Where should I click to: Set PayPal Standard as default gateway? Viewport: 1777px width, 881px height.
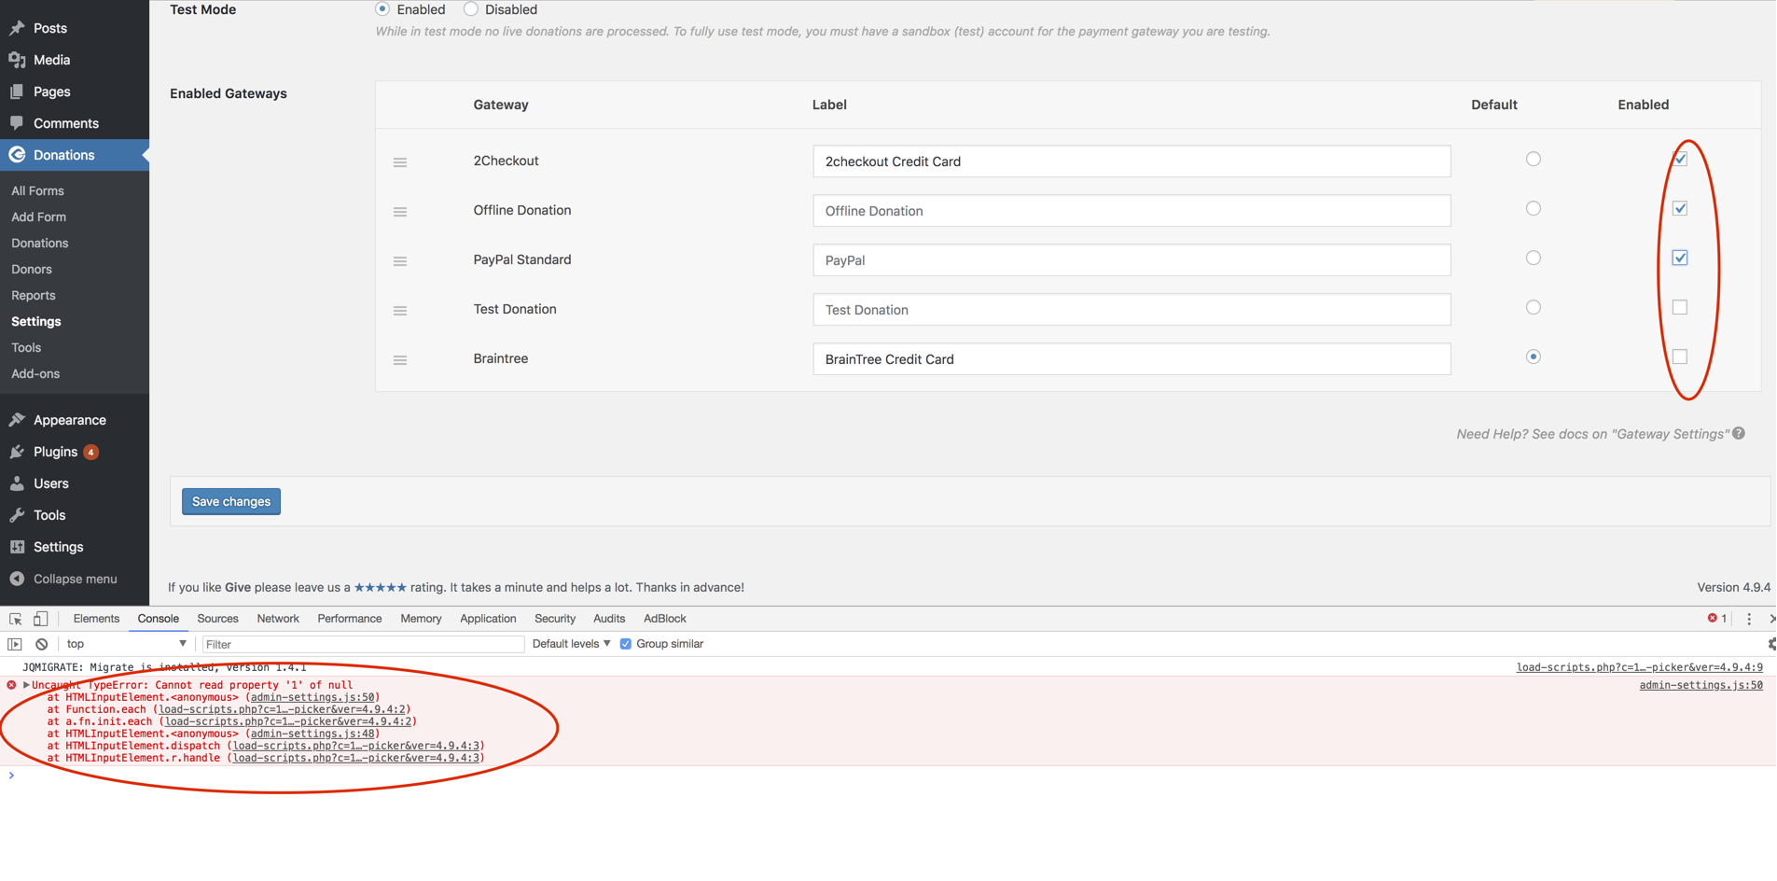[x=1534, y=258]
